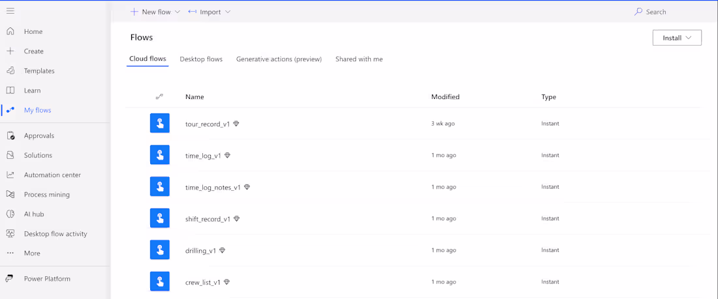The height and width of the screenshot is (299, 718).
Task: Click the AI hub sidebar icon
Action: tap(10, 214)
